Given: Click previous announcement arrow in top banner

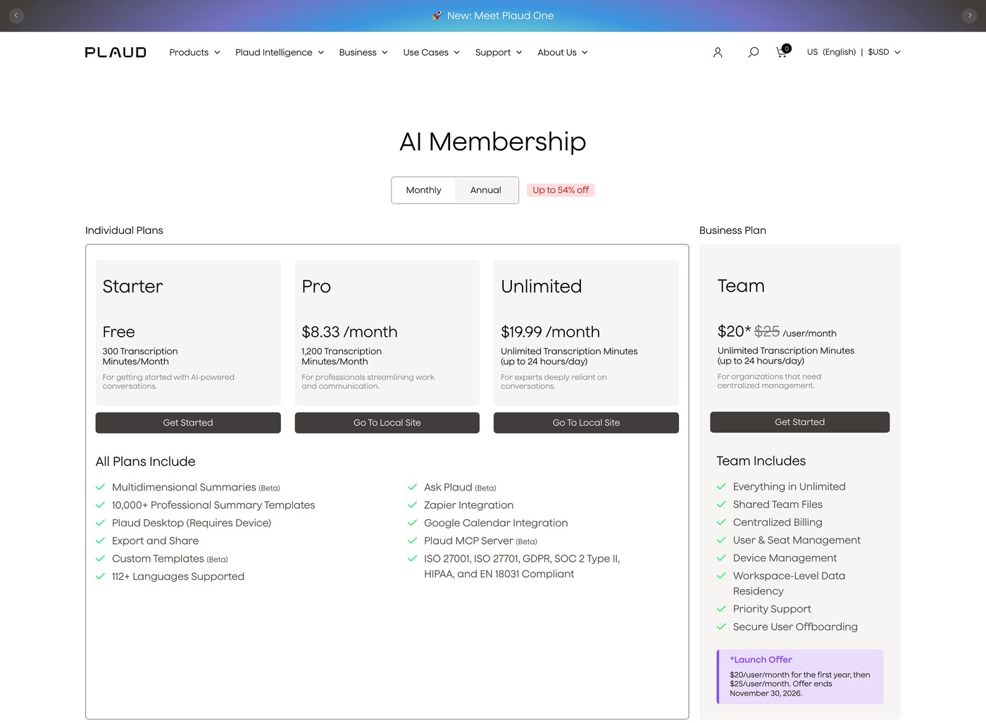Looking at the screenshot, I should click(x=16, y=16).
